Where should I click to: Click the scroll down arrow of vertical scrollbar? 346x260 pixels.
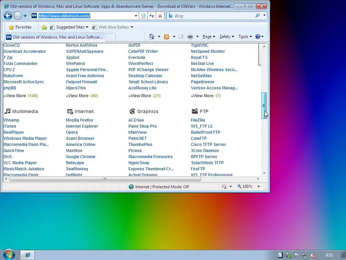point(264,173)
